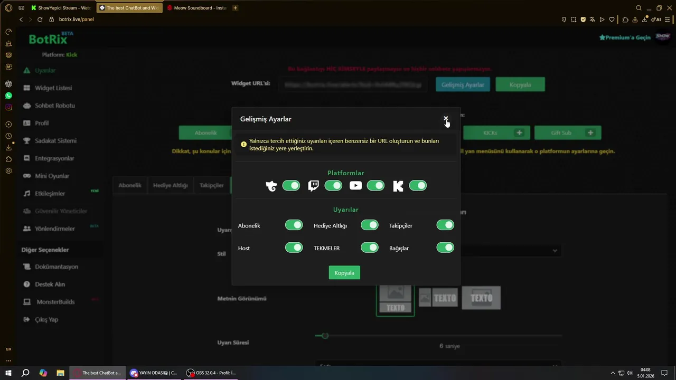Image resolution: width=676 pixels, height=380 pixels.
Task: Switch to the Abonelik tab behind dialog
Action: tap(130, 185)
